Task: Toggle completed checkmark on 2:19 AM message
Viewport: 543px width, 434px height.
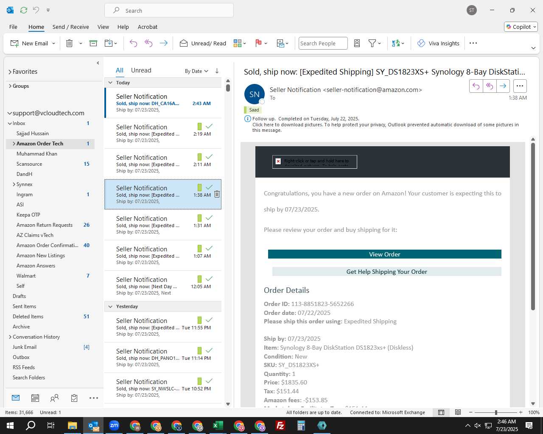Action: tap(209, 126)
